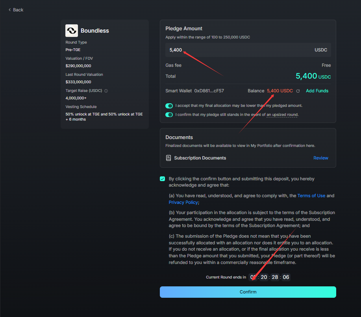The height and width of the screenshot is (317, 361).
Task: Open Target Raise info tooltip icon
Action: click(106, 91)
